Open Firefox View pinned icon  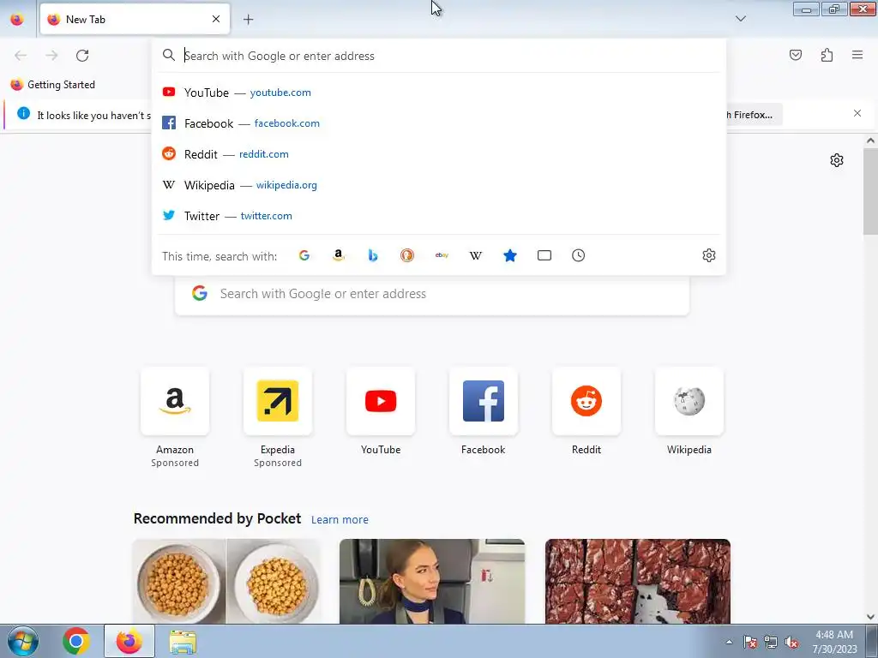point(17,19)
